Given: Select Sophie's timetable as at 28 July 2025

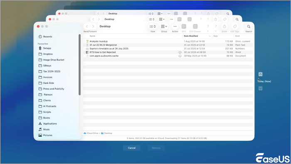Looking at the screenshot, I should point(109,49).
